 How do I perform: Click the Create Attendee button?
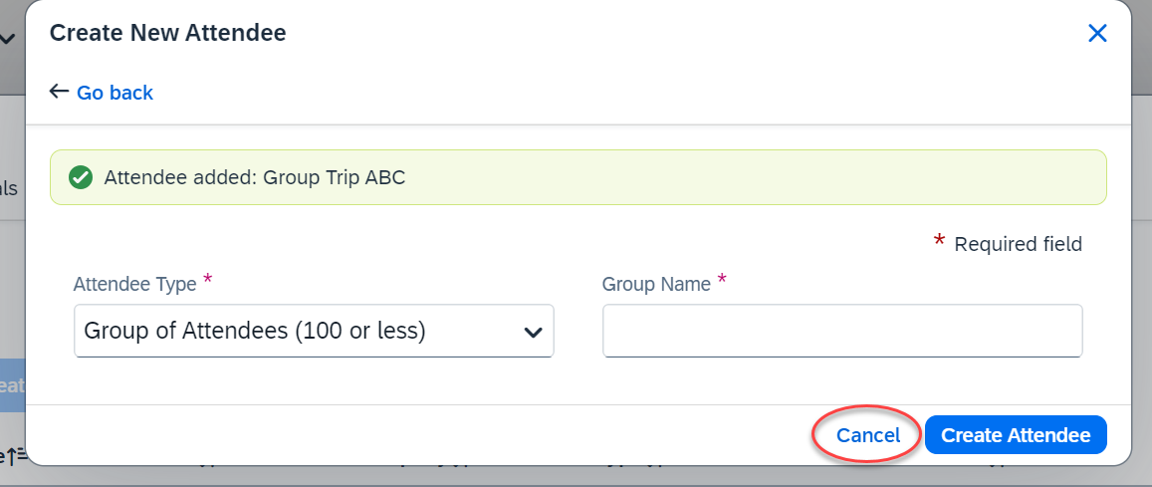pyautogui.click(x=1016, y=435)
